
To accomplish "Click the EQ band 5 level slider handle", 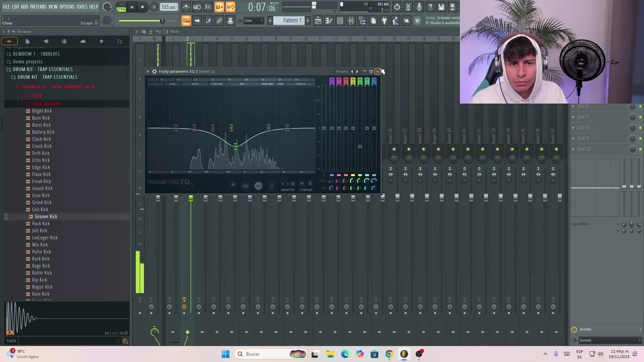I will pyautogui.click(x=360, y=147).
